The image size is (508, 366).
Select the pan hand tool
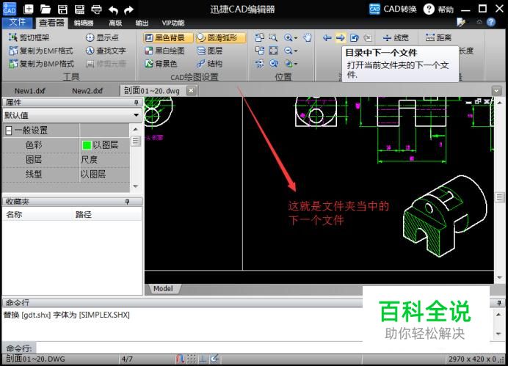click(307, 37)
